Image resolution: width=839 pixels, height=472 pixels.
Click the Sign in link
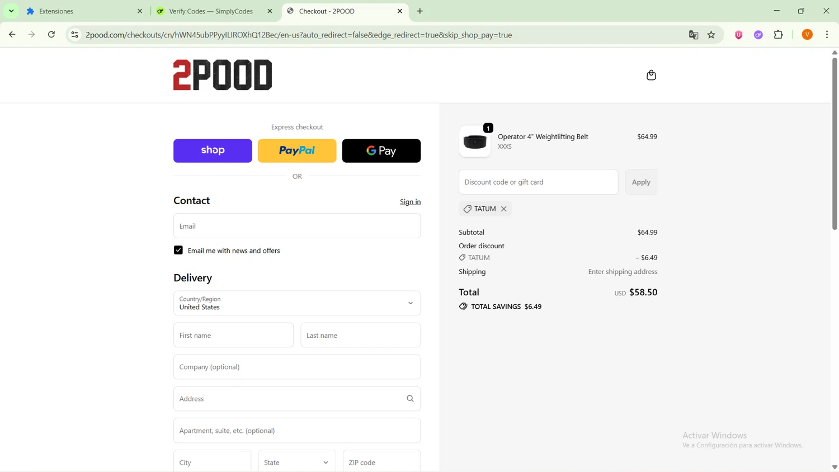tap(410, 202)
